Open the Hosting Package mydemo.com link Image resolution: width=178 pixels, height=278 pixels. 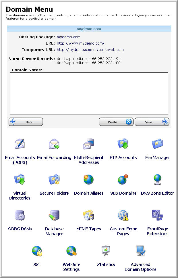coord(69,37)
